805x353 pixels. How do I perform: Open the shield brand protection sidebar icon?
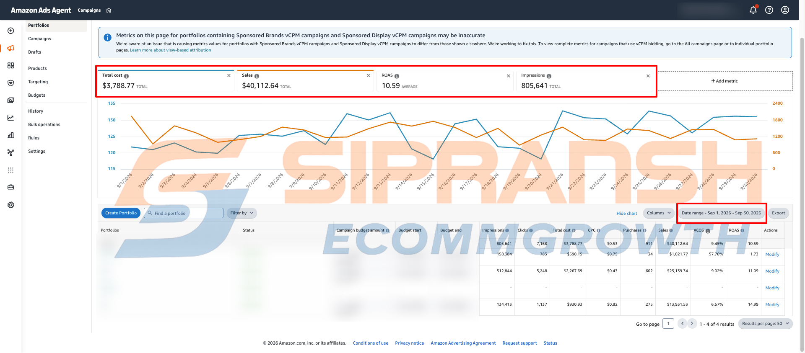pos(11,83)
